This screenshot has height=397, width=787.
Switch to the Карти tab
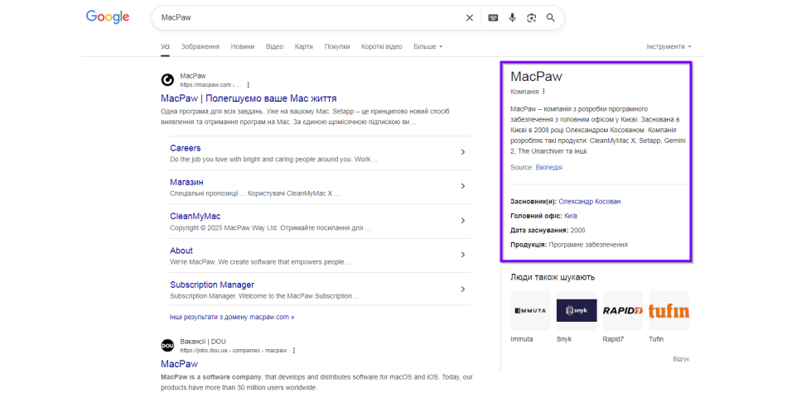pyautogui.click(x=304, y=46)
